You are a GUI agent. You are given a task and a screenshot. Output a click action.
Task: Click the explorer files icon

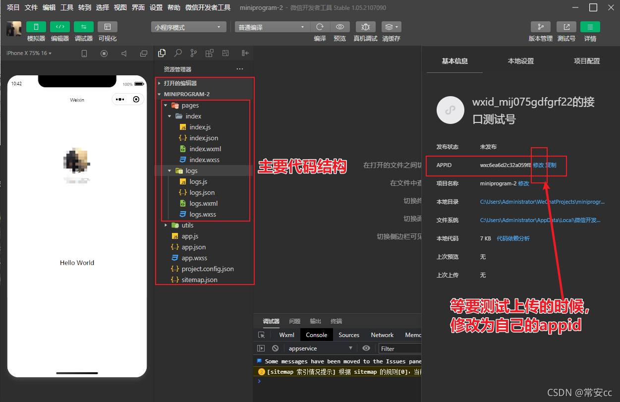point(162,53)
